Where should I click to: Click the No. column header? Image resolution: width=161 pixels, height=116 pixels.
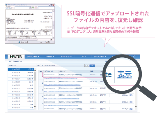41,71
